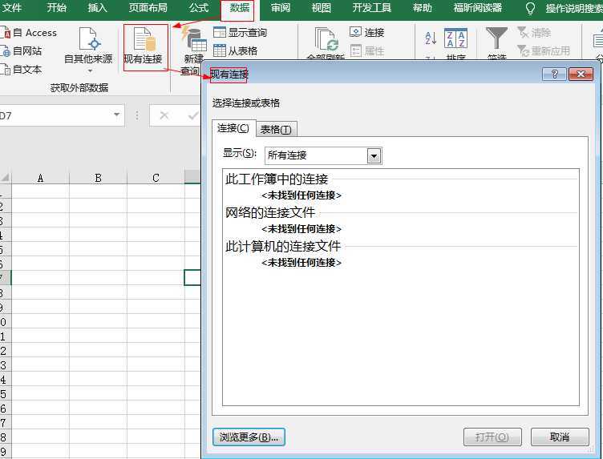Click the disabled 打开(O) button
This screenshot has width=603, height=459.
492,437
